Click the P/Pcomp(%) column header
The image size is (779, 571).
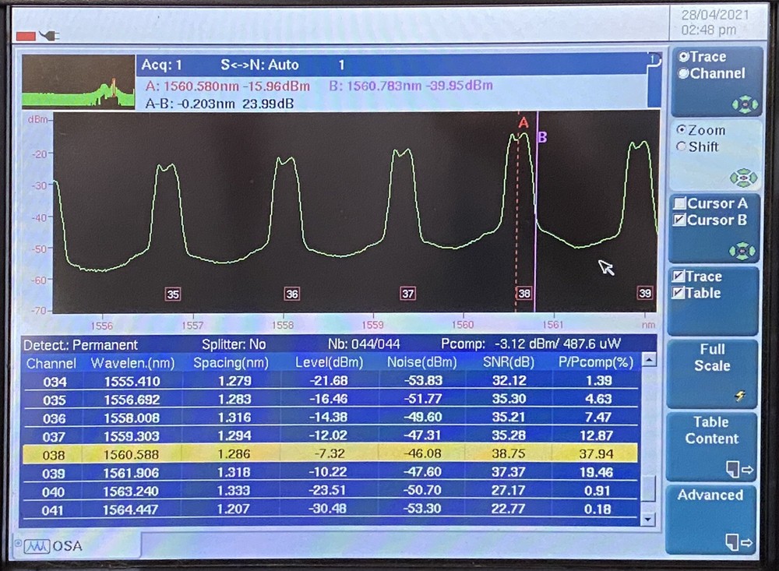pos(596,363)
